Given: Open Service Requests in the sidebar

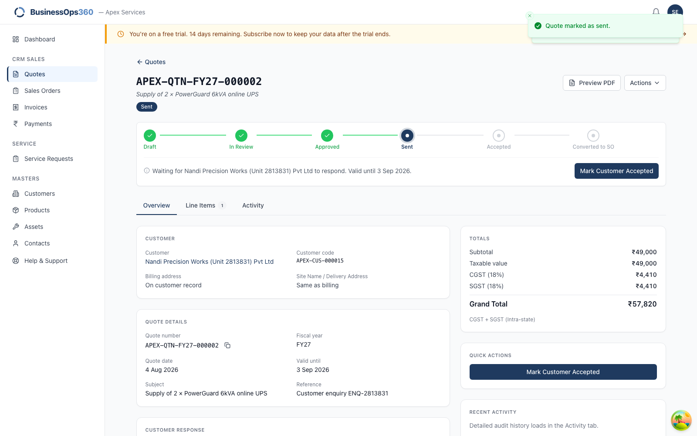Looking at the screenshot, I should pyautogui.click(x=52, y=159).
